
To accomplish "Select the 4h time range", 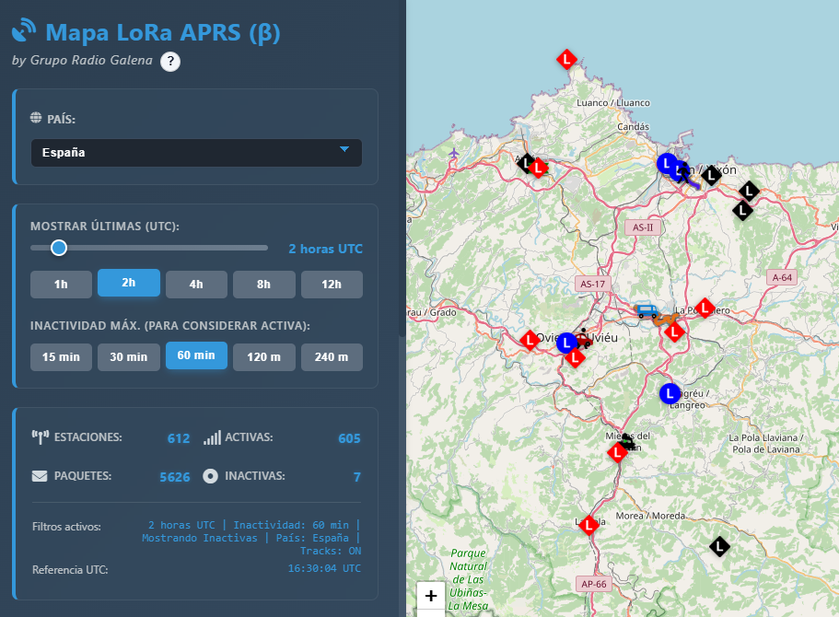I will click(x=196, y=284).
